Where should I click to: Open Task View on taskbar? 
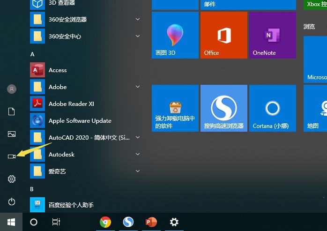[x=56, y=222]
